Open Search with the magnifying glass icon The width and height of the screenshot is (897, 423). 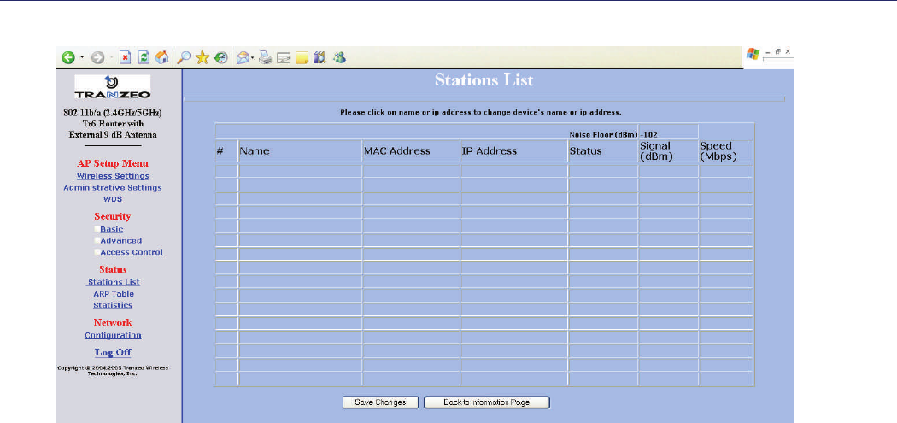click(x=184, y=57)
